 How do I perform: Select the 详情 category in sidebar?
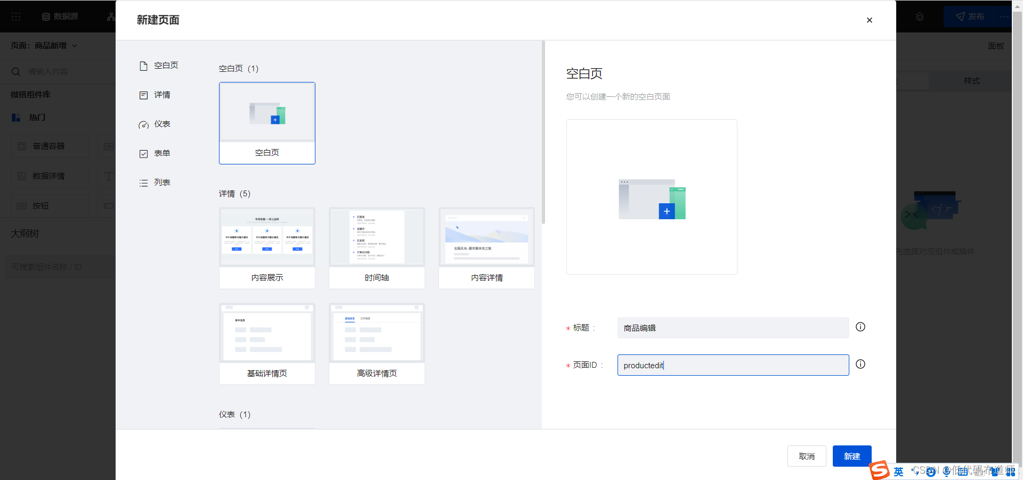pos(155,95)
